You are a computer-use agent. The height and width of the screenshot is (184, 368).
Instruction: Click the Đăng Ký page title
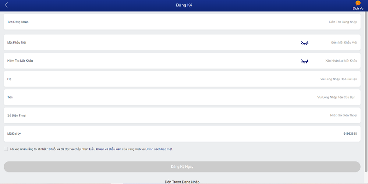pyautogui.click(x=184, y=5)
